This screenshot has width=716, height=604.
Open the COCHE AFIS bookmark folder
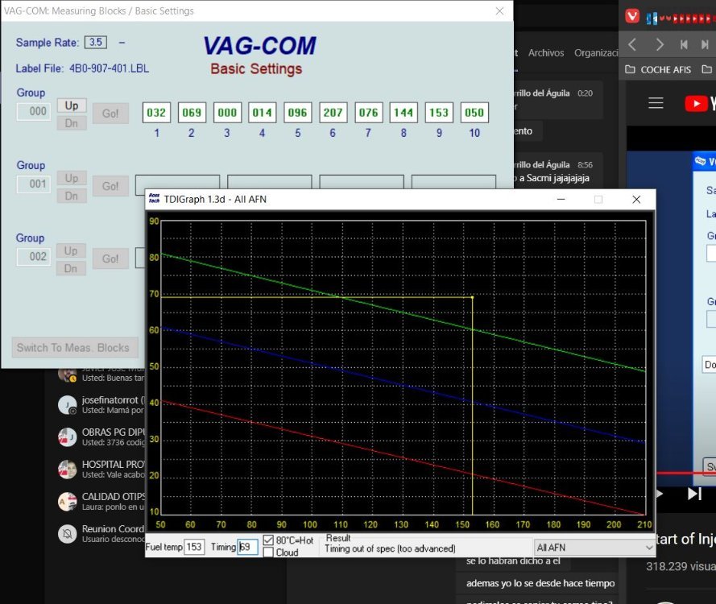click(x=658, y=69)
